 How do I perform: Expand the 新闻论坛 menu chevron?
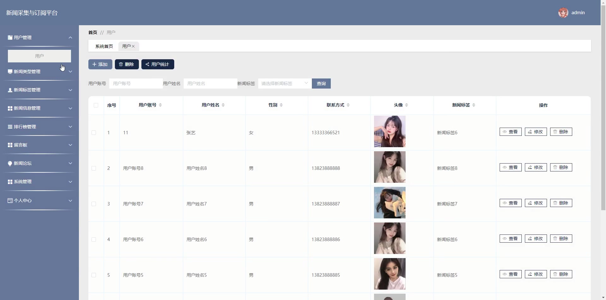click(70, 163)
